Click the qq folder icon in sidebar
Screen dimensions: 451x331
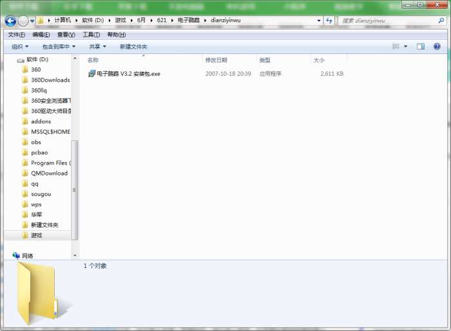25,184
